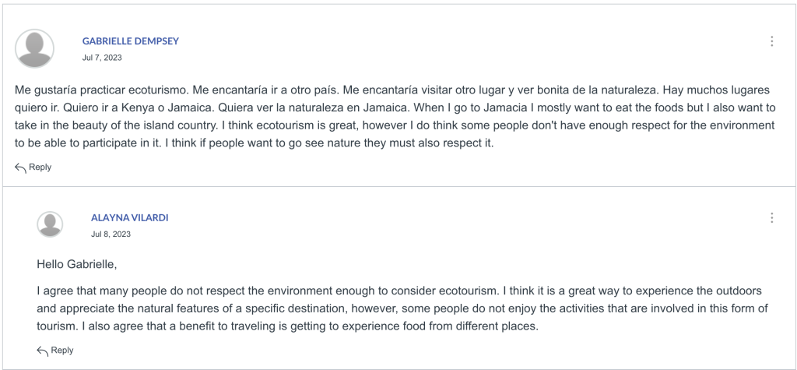
Task: Click the Jul 7, 2023 timestamp
Action: tap(102, 58)
